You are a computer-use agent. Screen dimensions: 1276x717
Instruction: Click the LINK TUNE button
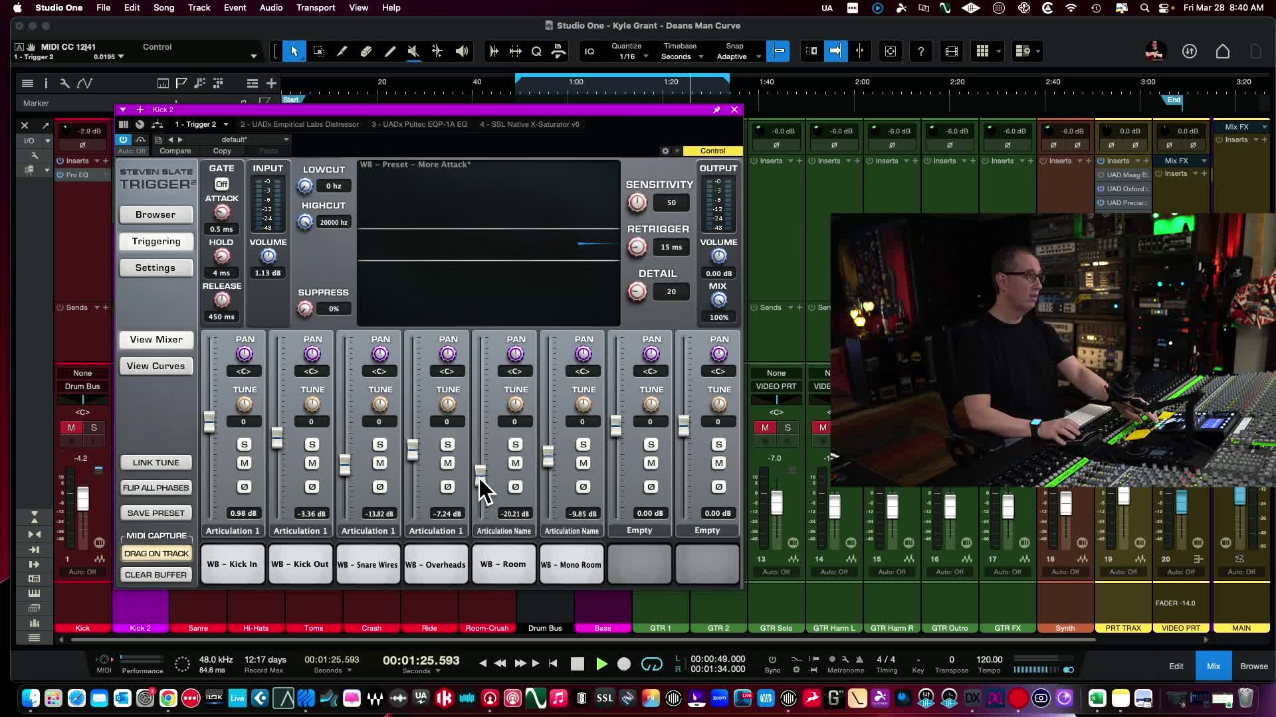tap(156, 463)
